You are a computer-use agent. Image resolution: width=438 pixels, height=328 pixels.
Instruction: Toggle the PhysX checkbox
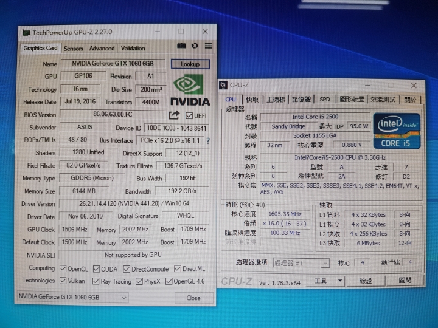[x=139, y=281]
